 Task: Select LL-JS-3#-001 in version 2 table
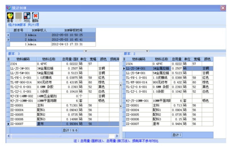click(139, 68)
